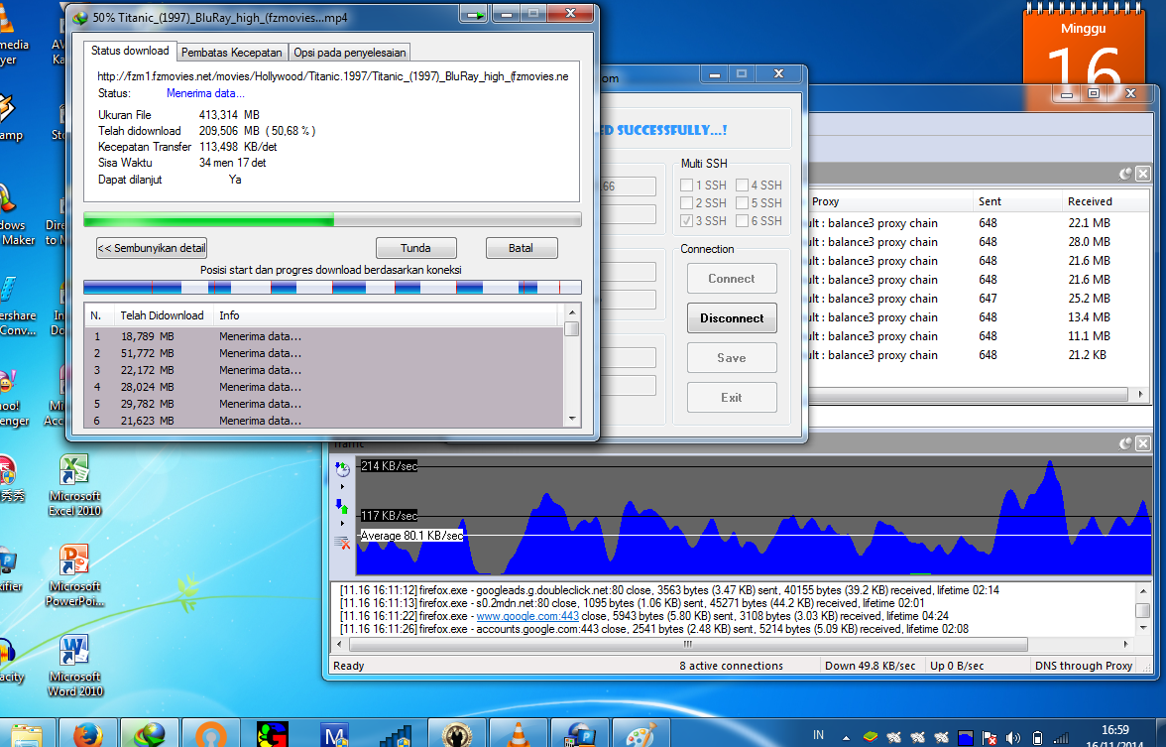Image resolution: width=1166 pixels, height=747 pixels.
Task: Click the battery icon in system tray
Action: pos(1037,738)
